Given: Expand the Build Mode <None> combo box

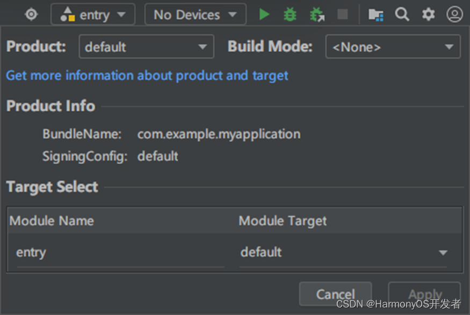Looking at the screenshot, I should point(393,47).
